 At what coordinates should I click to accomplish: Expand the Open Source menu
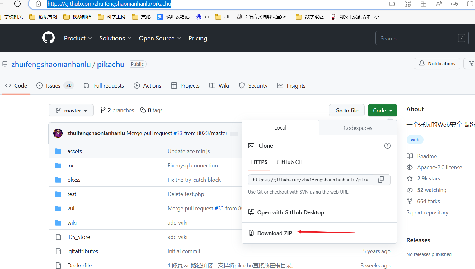pos(160,38)
